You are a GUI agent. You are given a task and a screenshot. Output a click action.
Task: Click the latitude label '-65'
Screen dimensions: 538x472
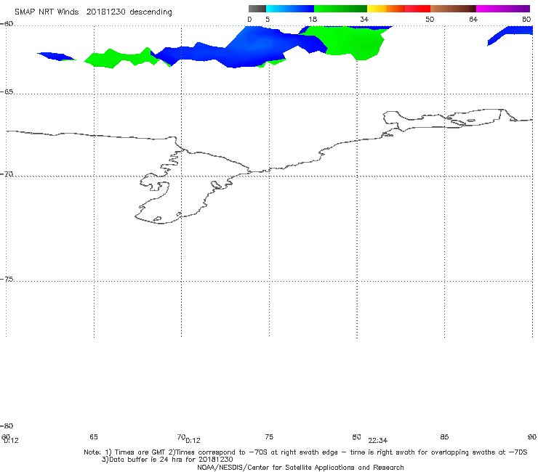[x=7, y=92]
